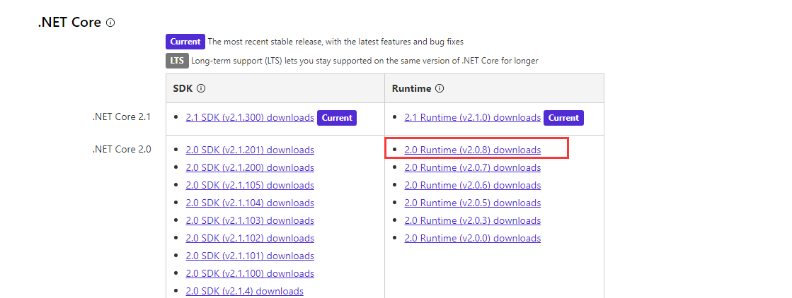Select 2.0 Runtime (v2.0.6) downloads link
The image size is (792, 298).
[x=472, y=185]
